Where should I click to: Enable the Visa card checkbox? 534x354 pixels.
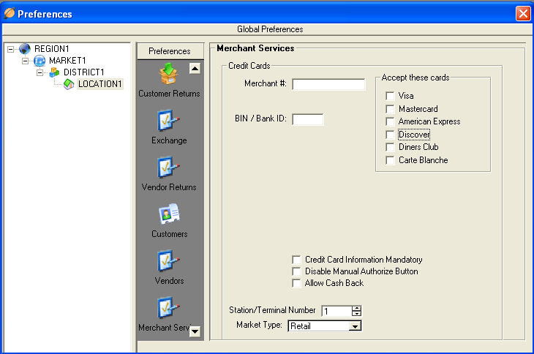pos(390,96)
